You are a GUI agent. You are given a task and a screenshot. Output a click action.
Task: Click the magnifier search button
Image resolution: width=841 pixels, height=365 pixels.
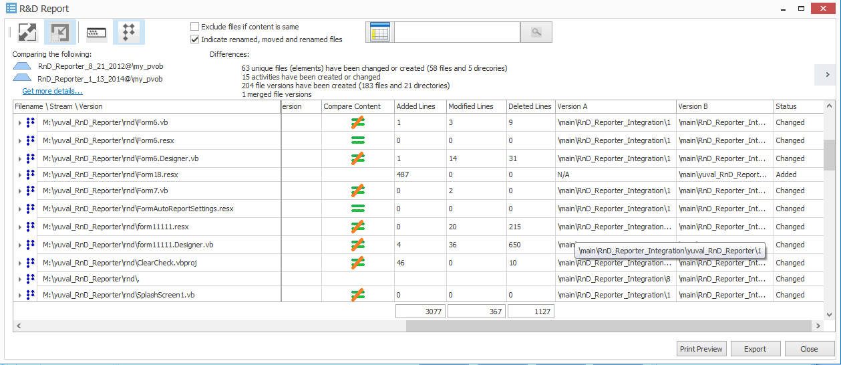pyautogui.click(x=536, y=32)
